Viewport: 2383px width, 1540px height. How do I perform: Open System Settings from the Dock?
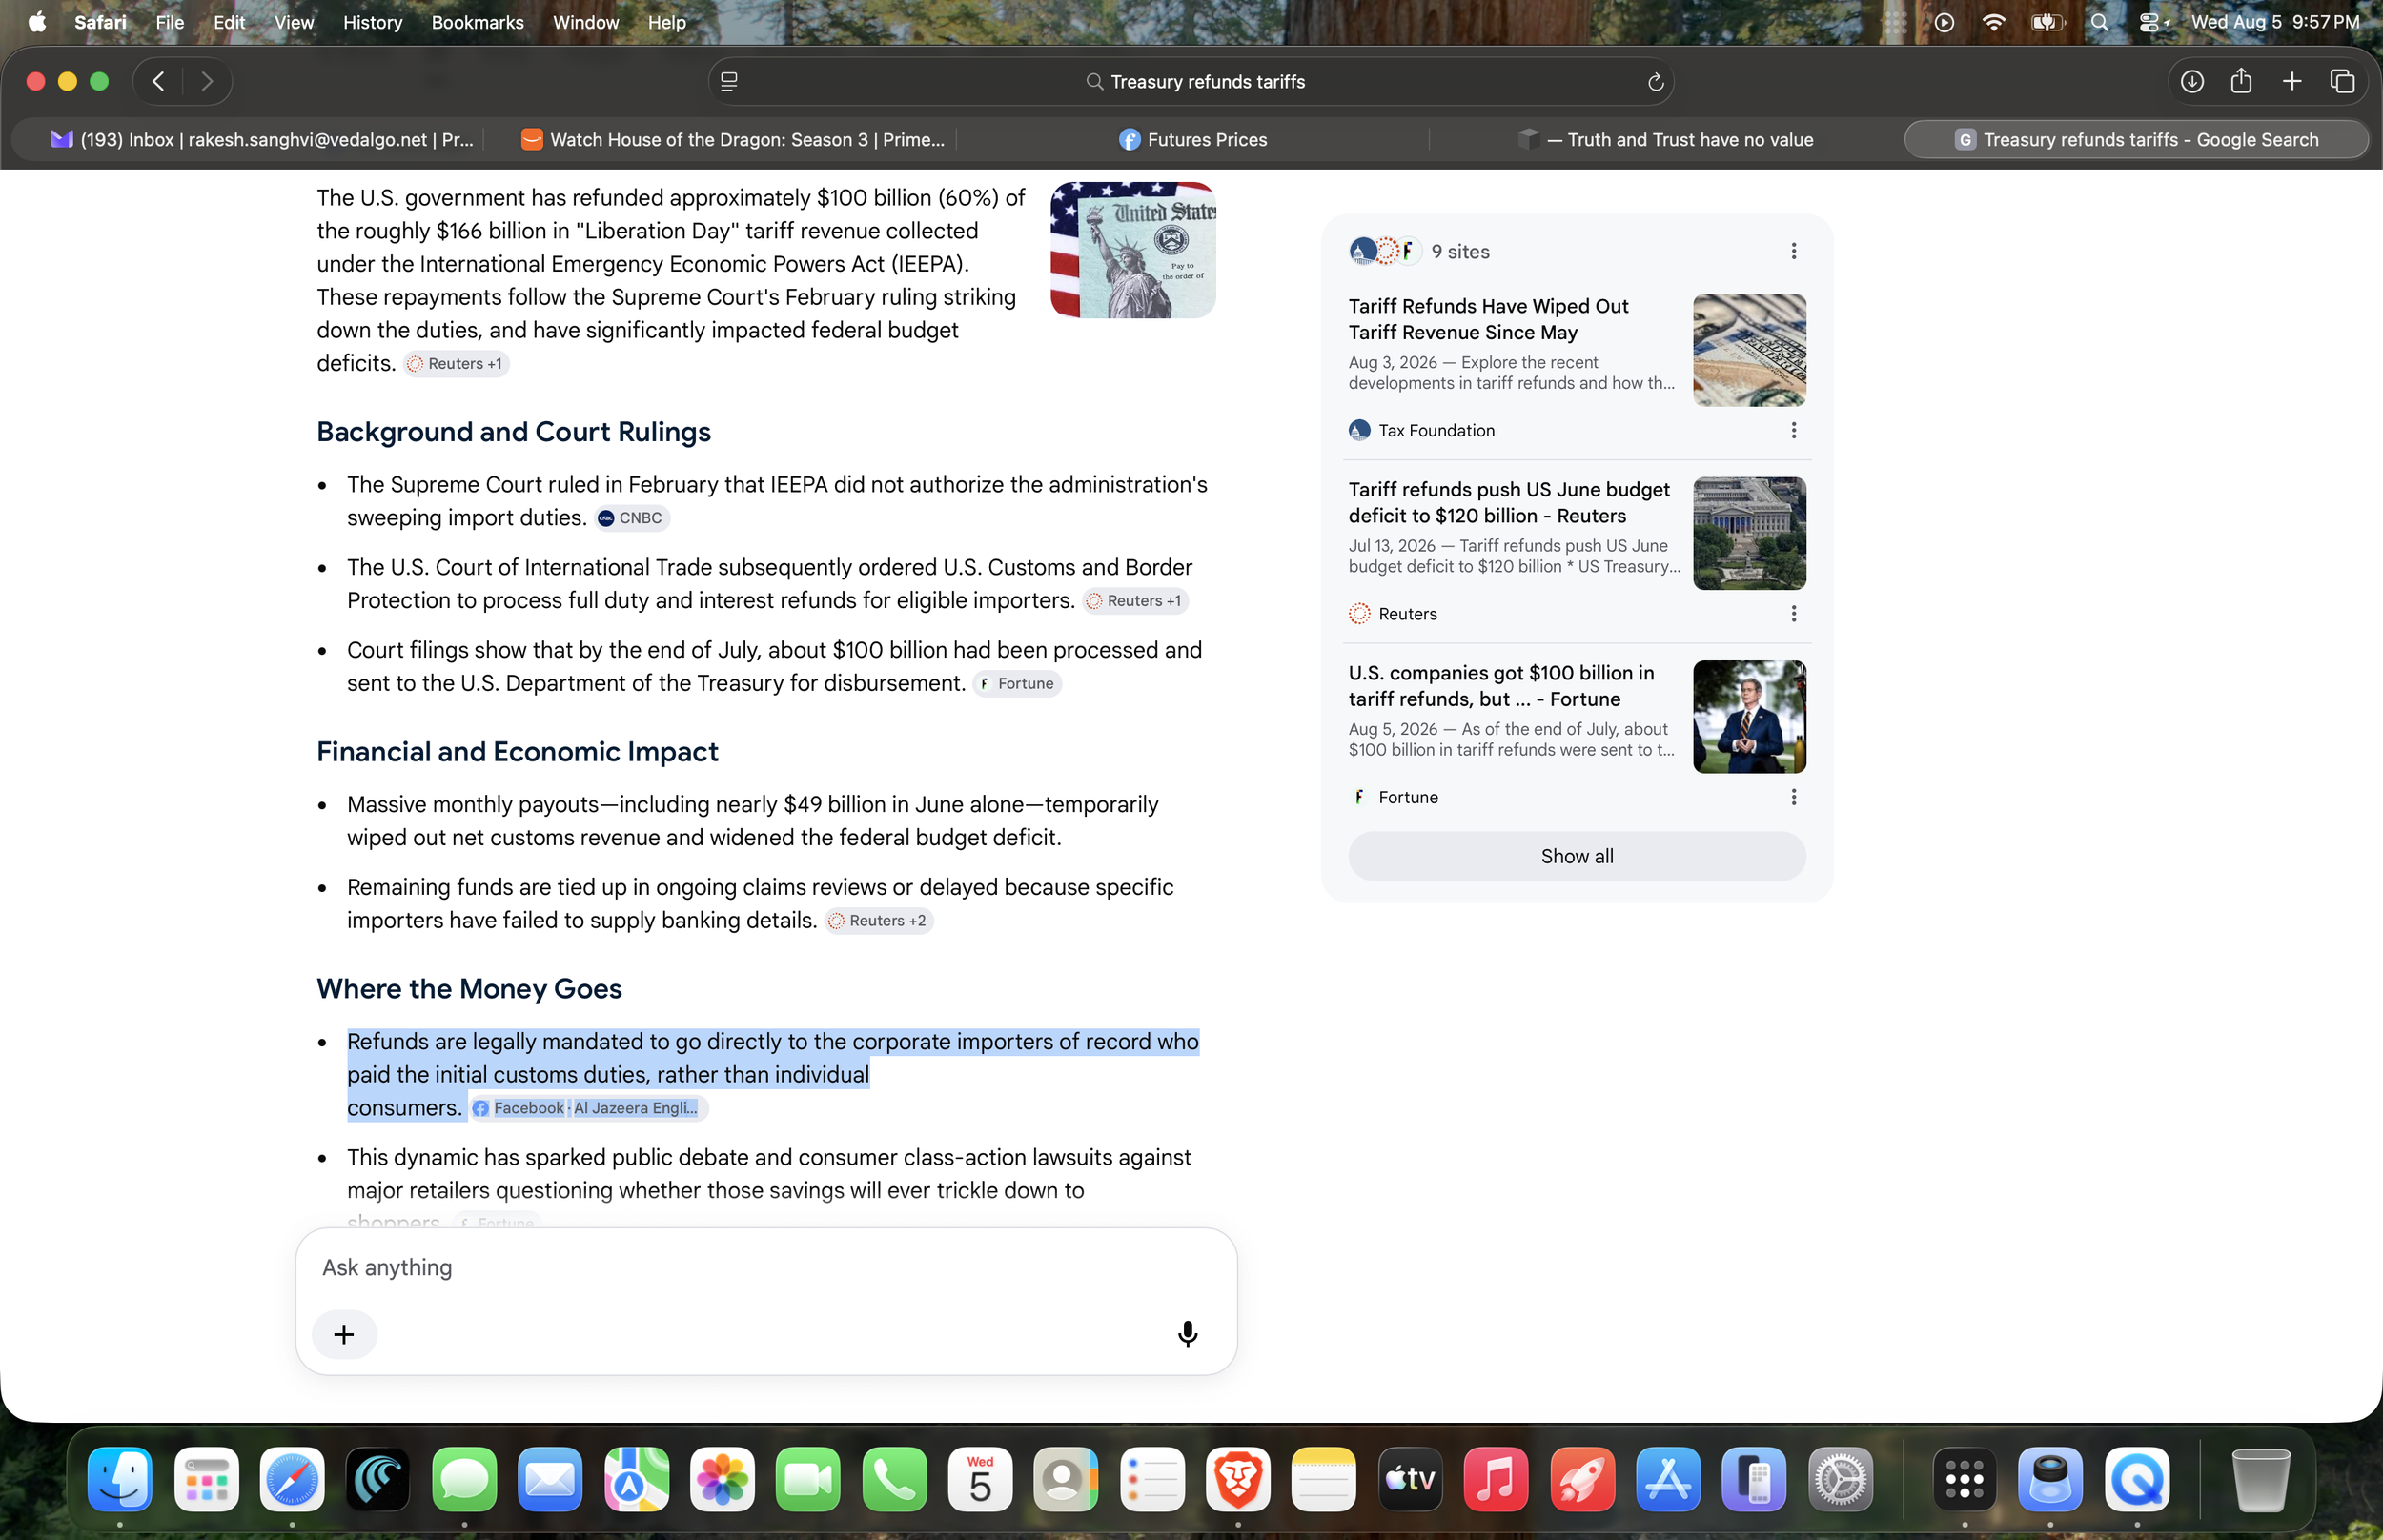point(1839,1478)
